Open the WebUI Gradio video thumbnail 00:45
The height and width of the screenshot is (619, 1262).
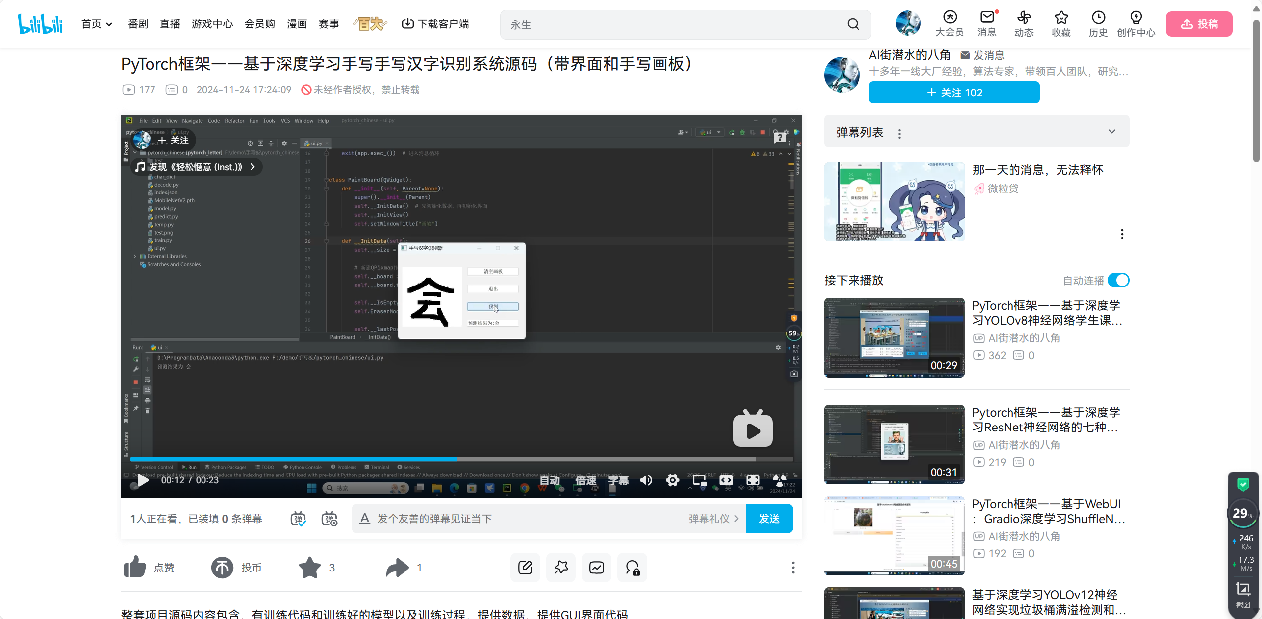[x=894, y=535]
